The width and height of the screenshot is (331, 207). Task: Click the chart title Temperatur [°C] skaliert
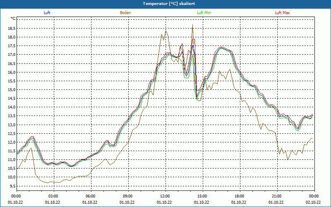point(165,3)
